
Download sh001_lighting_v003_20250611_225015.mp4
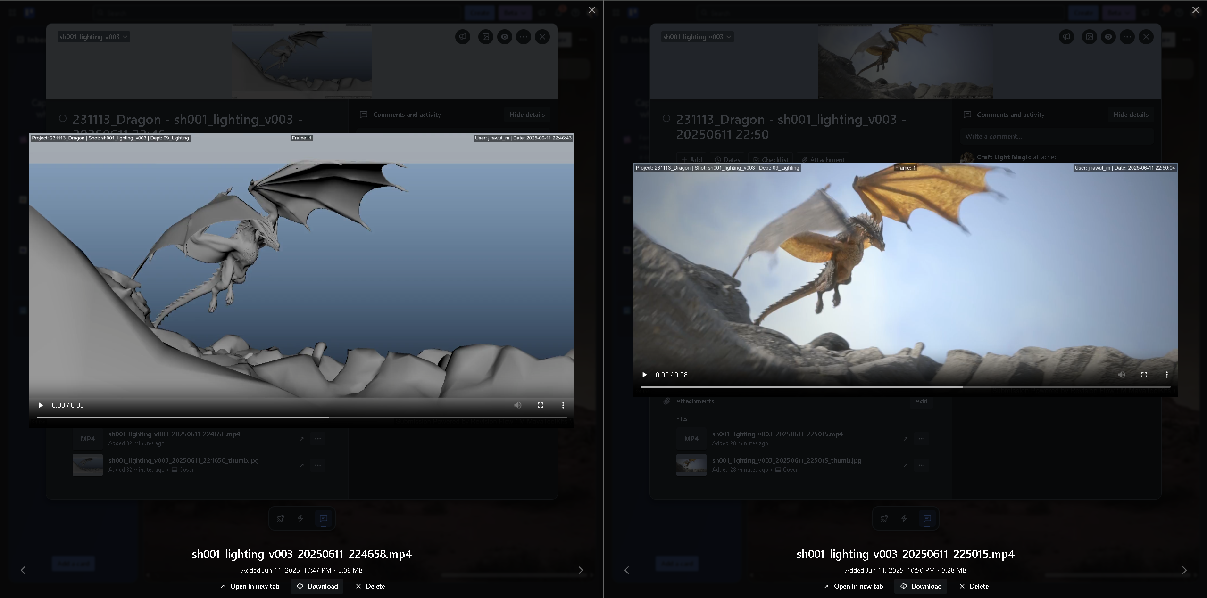(x=921, y=586)
